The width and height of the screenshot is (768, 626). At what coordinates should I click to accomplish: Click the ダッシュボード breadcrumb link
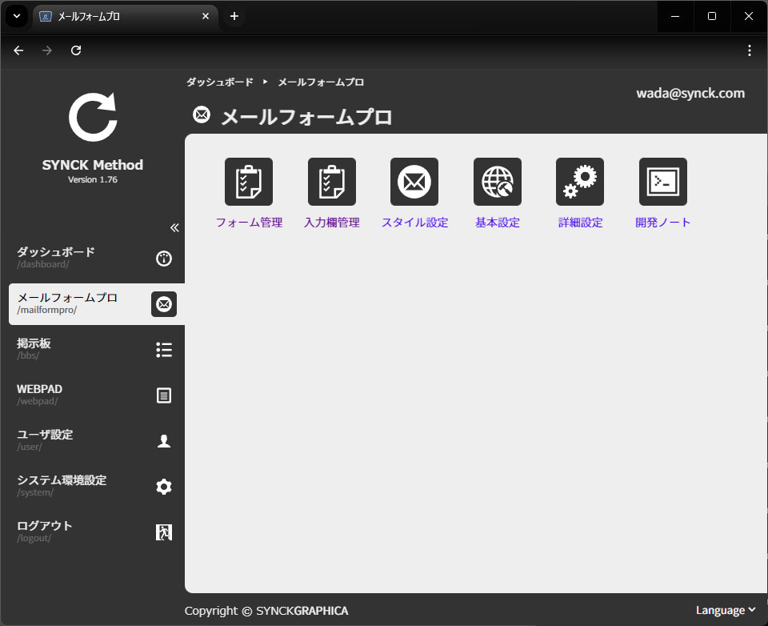coord(220,82)
